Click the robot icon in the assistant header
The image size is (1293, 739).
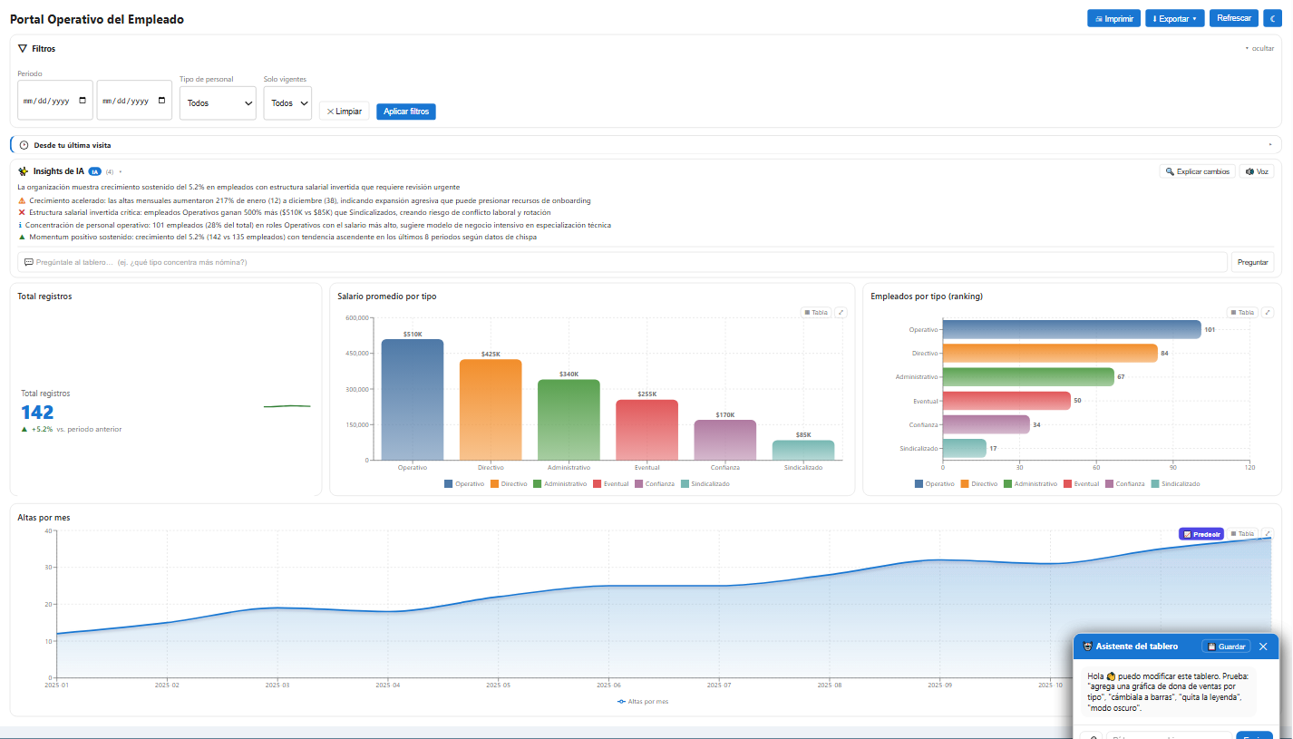click(x=1087, y=647)
